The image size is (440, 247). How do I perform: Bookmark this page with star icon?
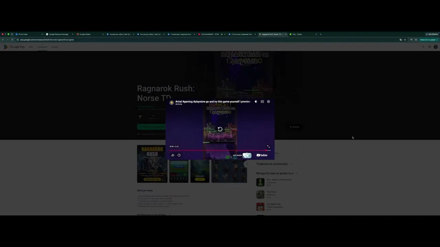405,40
